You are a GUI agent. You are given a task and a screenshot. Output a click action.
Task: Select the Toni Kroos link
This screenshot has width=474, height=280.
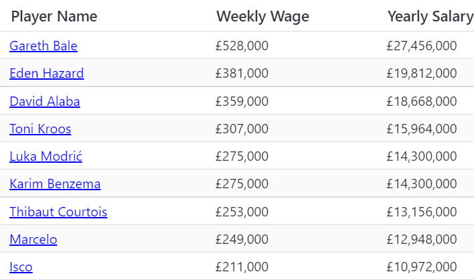coord(40,129)
